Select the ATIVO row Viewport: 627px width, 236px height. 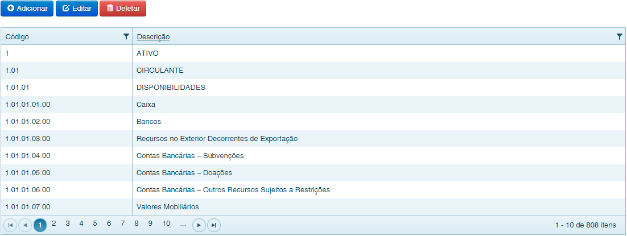pyautogui.click(x=313, y=53)
